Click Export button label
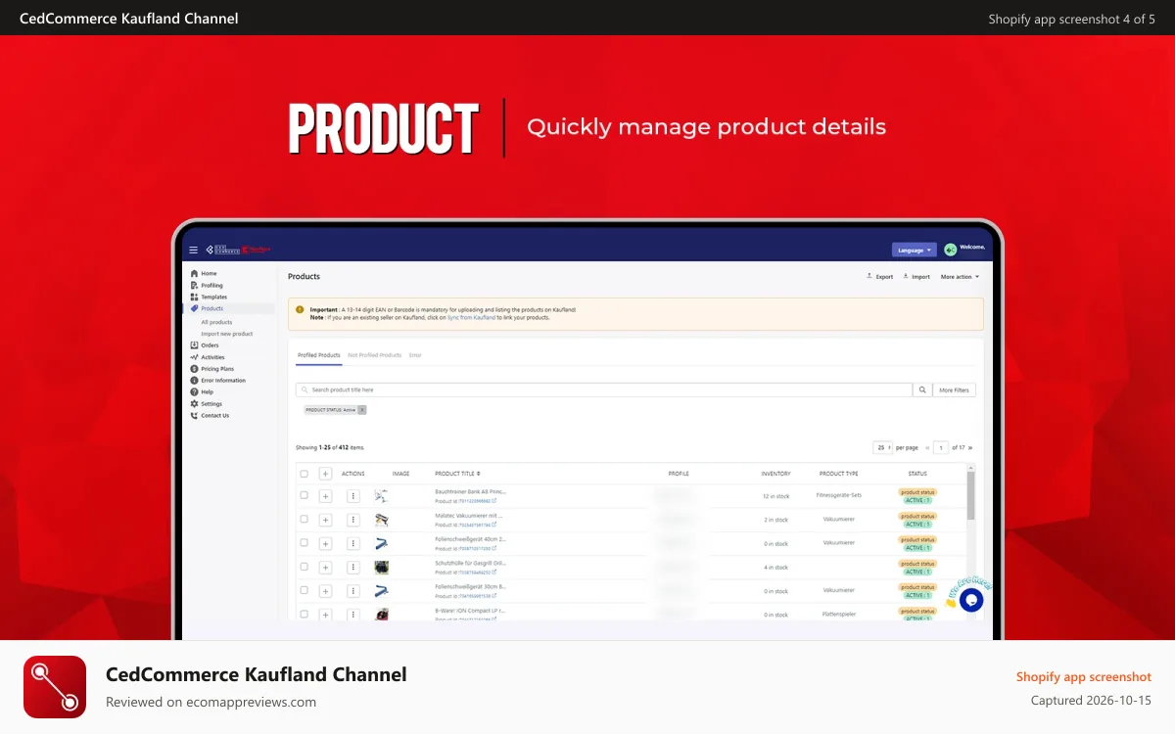 884,277
